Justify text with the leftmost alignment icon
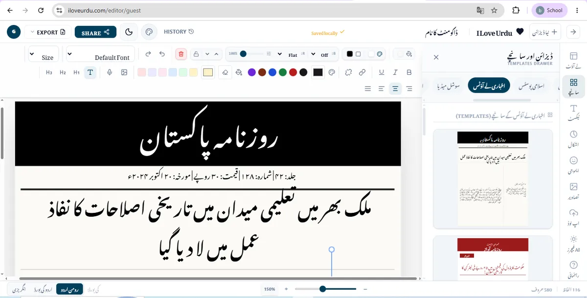The height and width of the screenshot is (298, 587). click(368, 89)
